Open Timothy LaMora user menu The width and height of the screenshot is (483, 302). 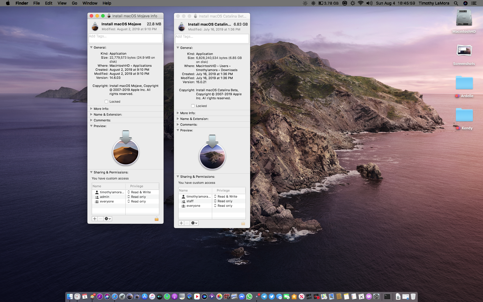point(434,3)
